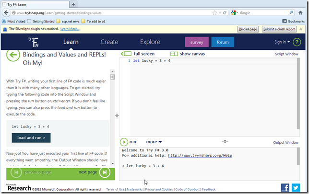Click the browser back arrow button
The image size is (309, 194).
pyautogui.click(x=6, y=13)
